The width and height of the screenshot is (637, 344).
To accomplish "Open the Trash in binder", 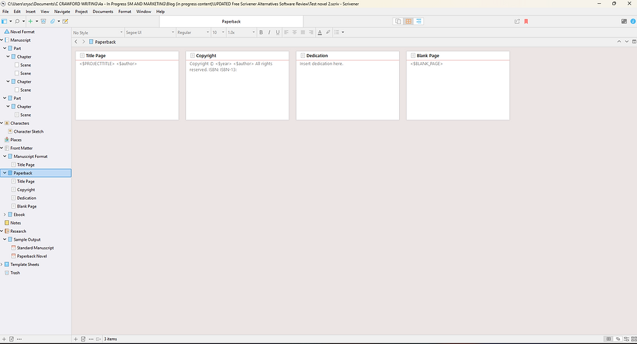I will 15,273.
